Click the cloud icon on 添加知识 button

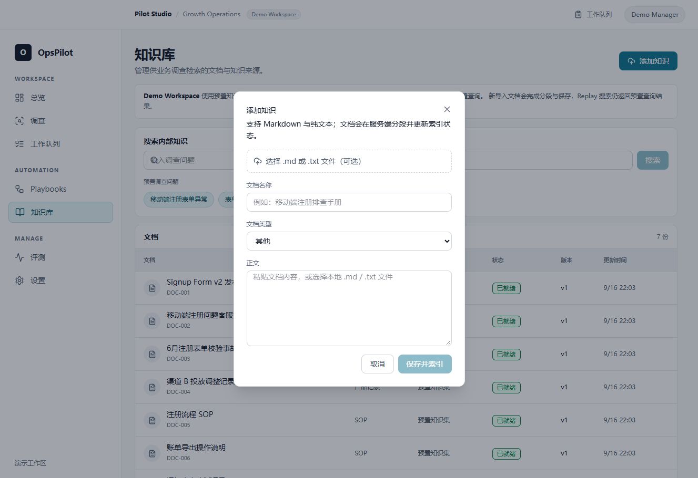tap(632, 61)
